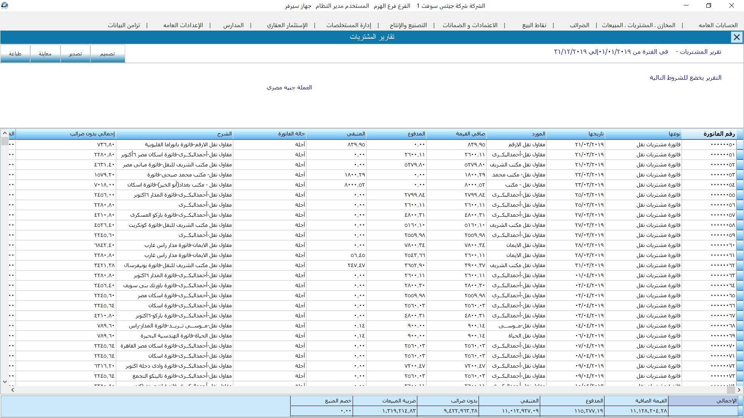Sort by المورد column header

(516, 134)
